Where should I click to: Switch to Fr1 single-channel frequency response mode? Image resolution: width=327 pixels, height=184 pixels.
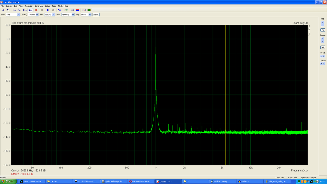tap(25, 10)
